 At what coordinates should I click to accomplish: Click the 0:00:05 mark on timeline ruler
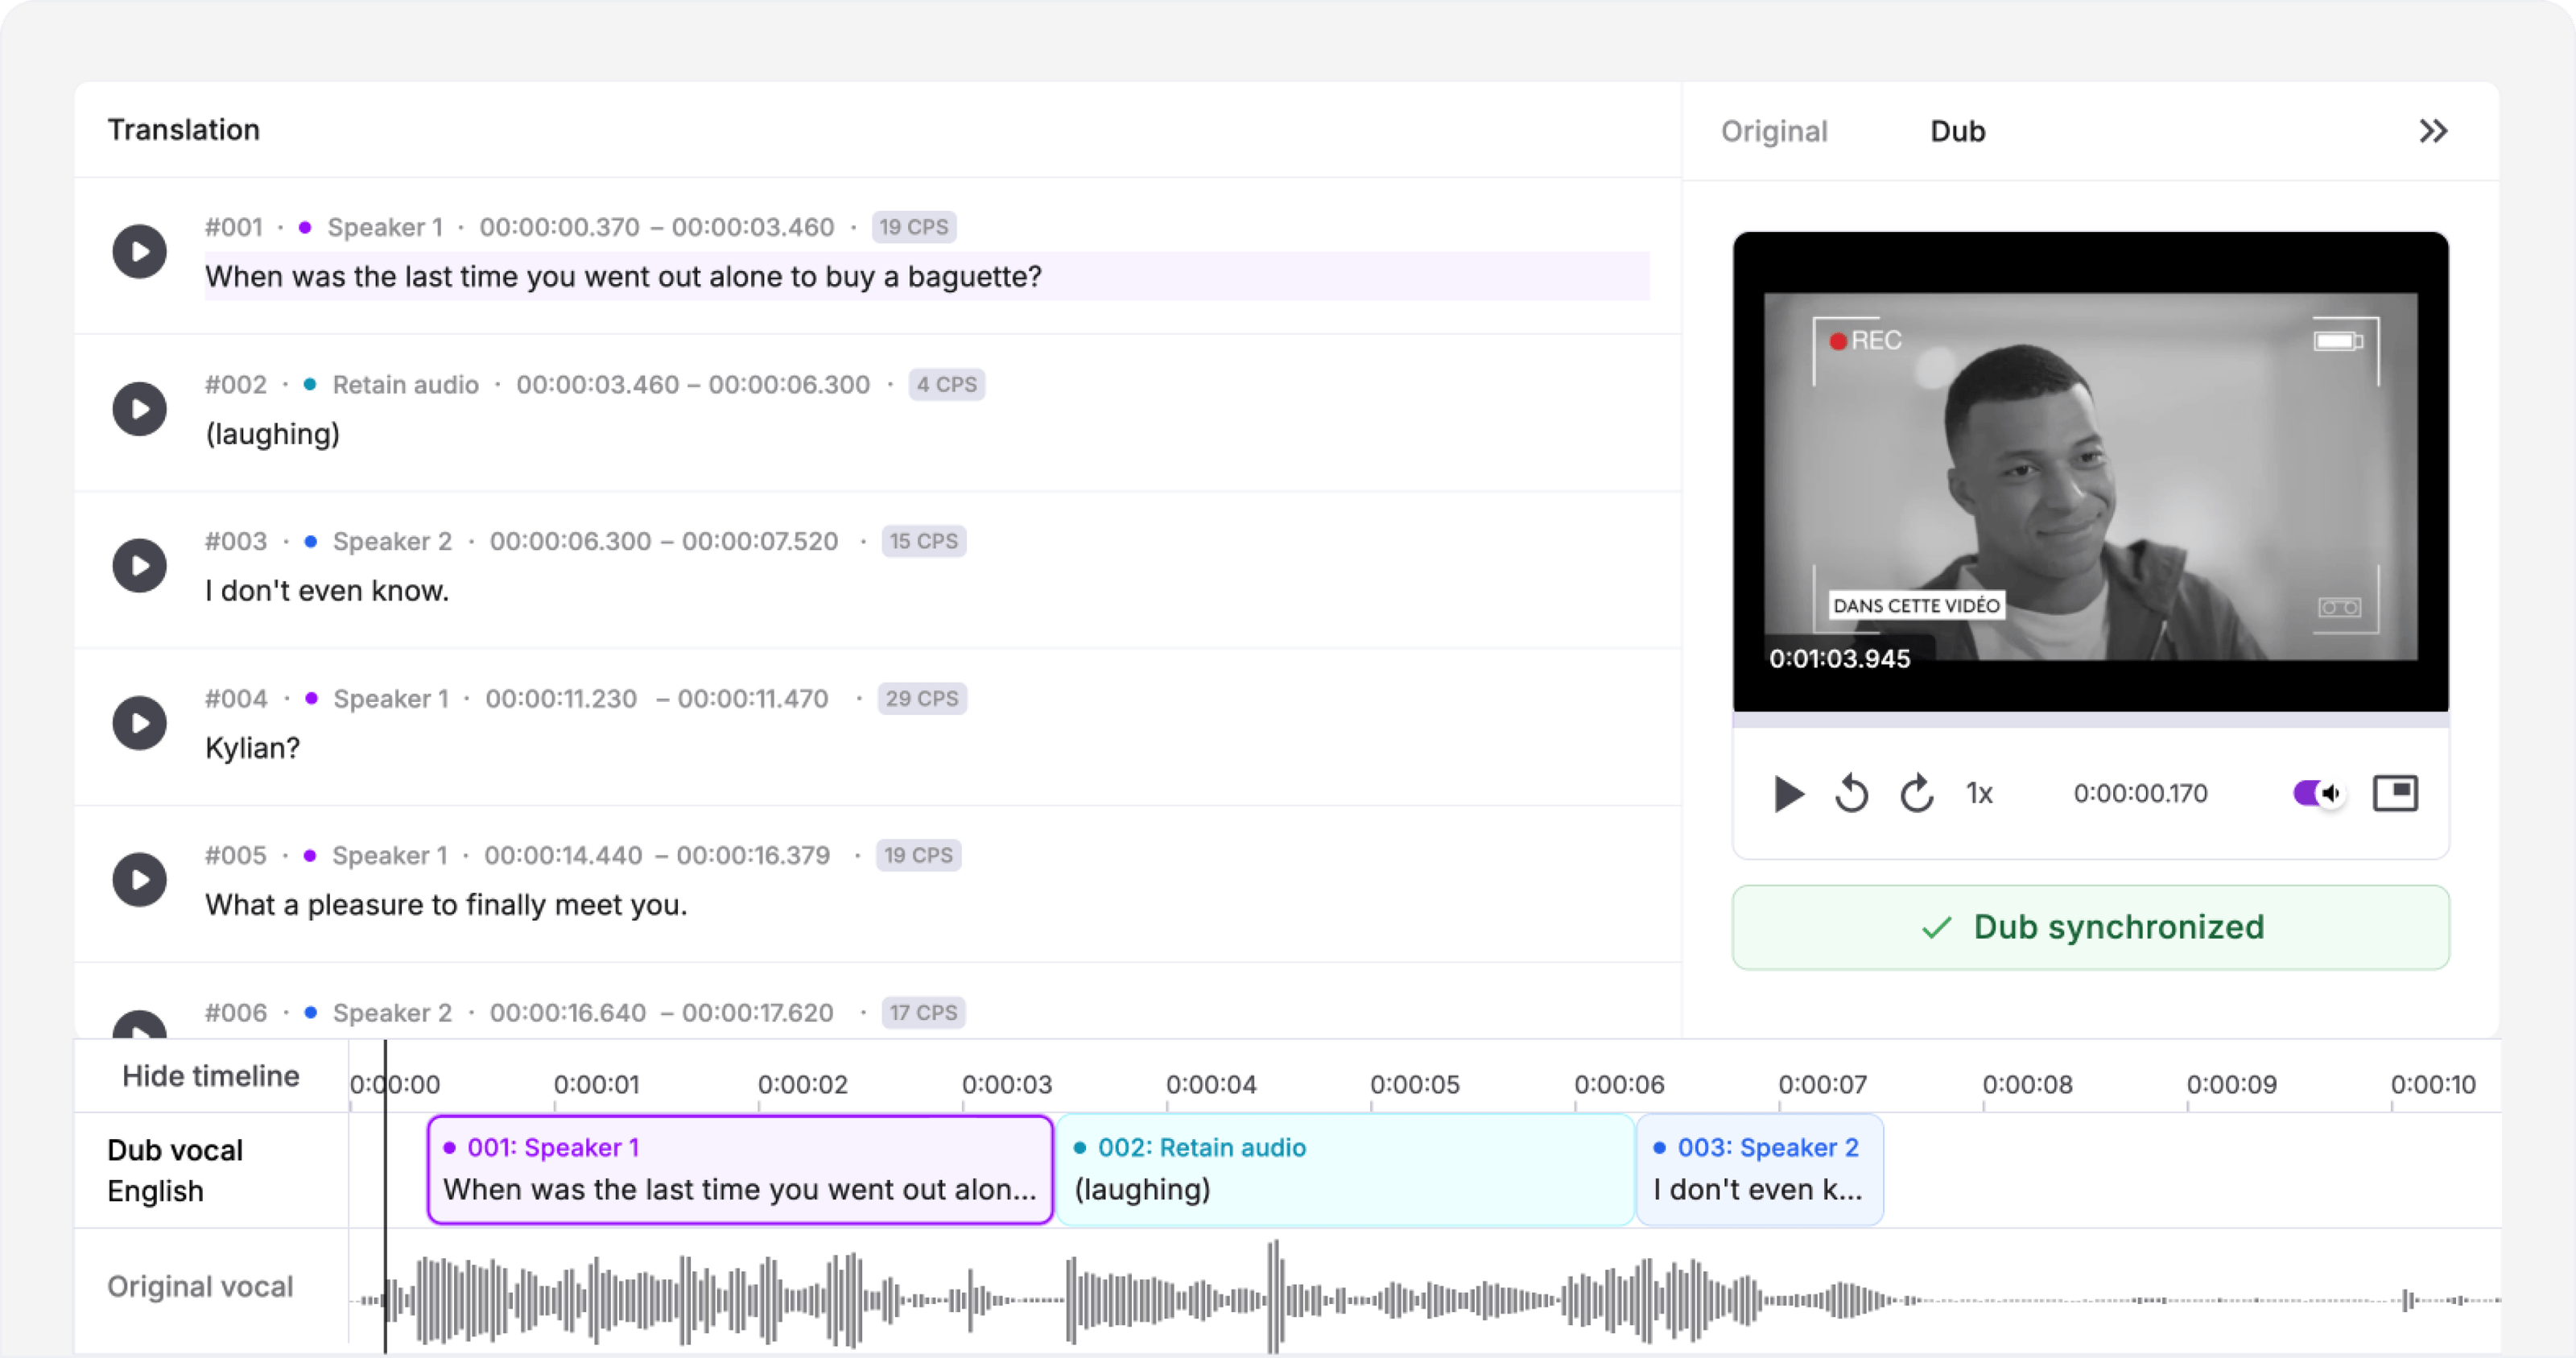1414,1085
